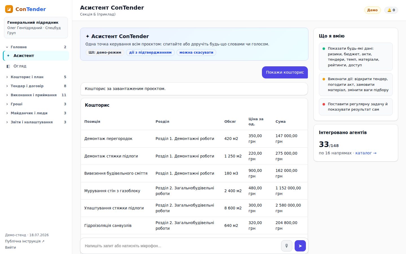Select the Генеральний підрядник profile card
This screenshot has width=406, height=254.
point(36,28)
